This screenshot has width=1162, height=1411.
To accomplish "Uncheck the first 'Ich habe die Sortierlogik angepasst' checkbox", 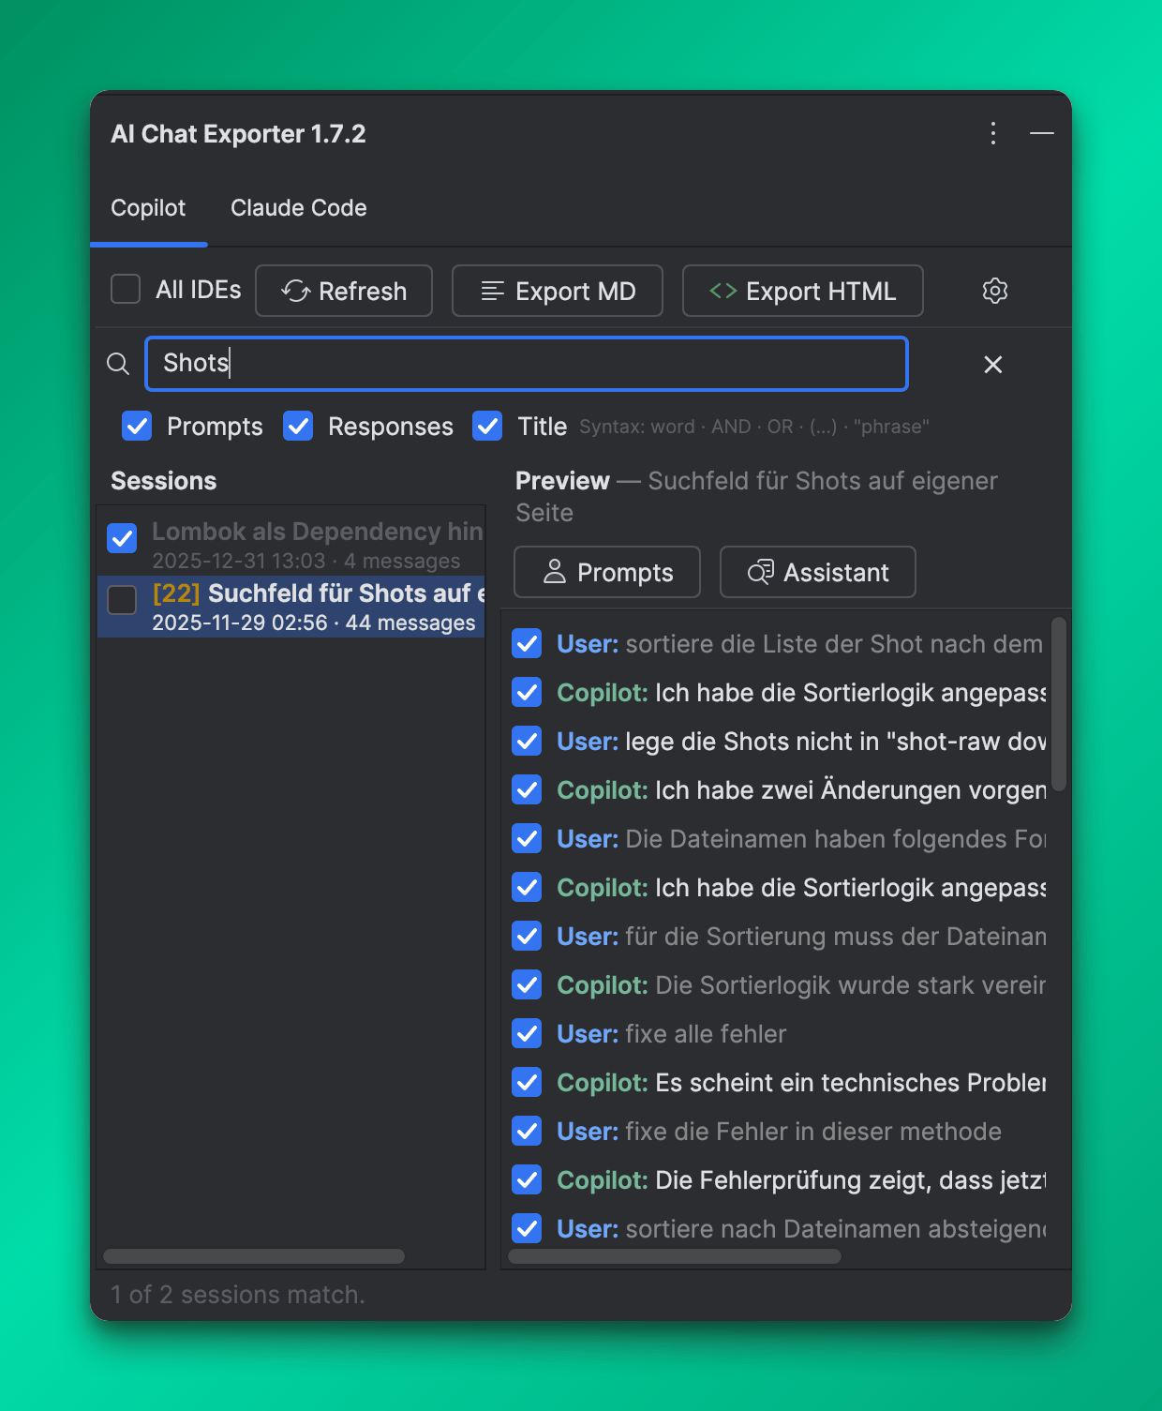I will click(x=527, y=693).
